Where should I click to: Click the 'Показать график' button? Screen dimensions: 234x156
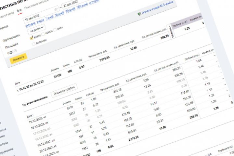click(64, 90)
